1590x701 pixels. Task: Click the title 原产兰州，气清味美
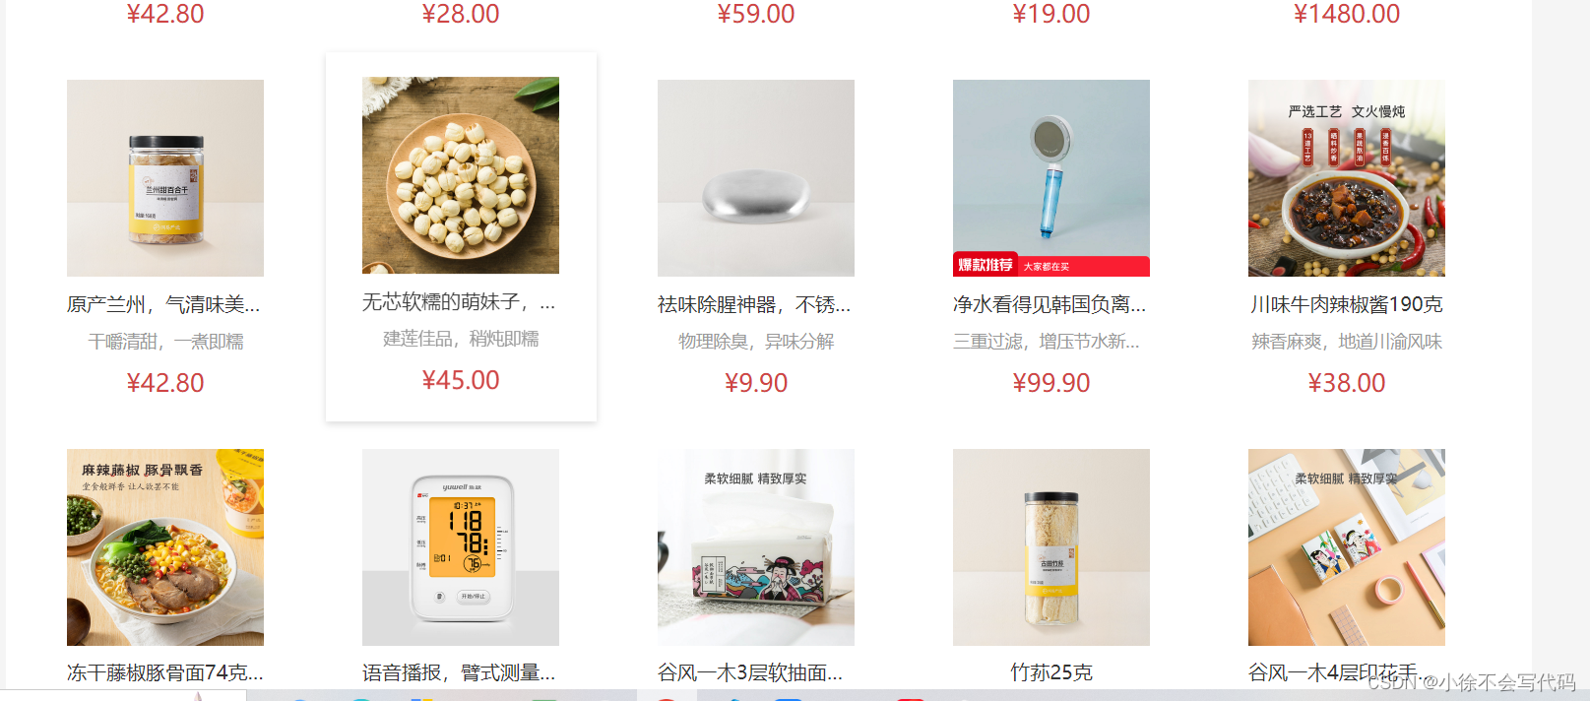[163, 304]
